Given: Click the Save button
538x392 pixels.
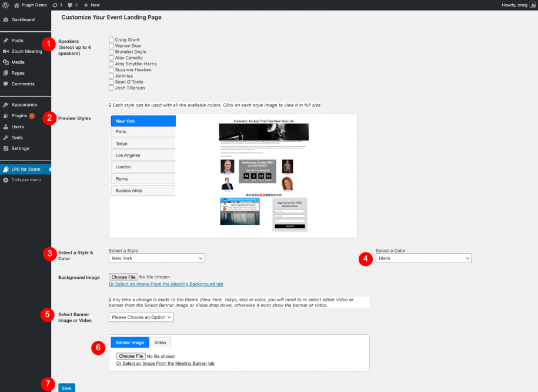Looking at the screenshot, I should (66, 387).
